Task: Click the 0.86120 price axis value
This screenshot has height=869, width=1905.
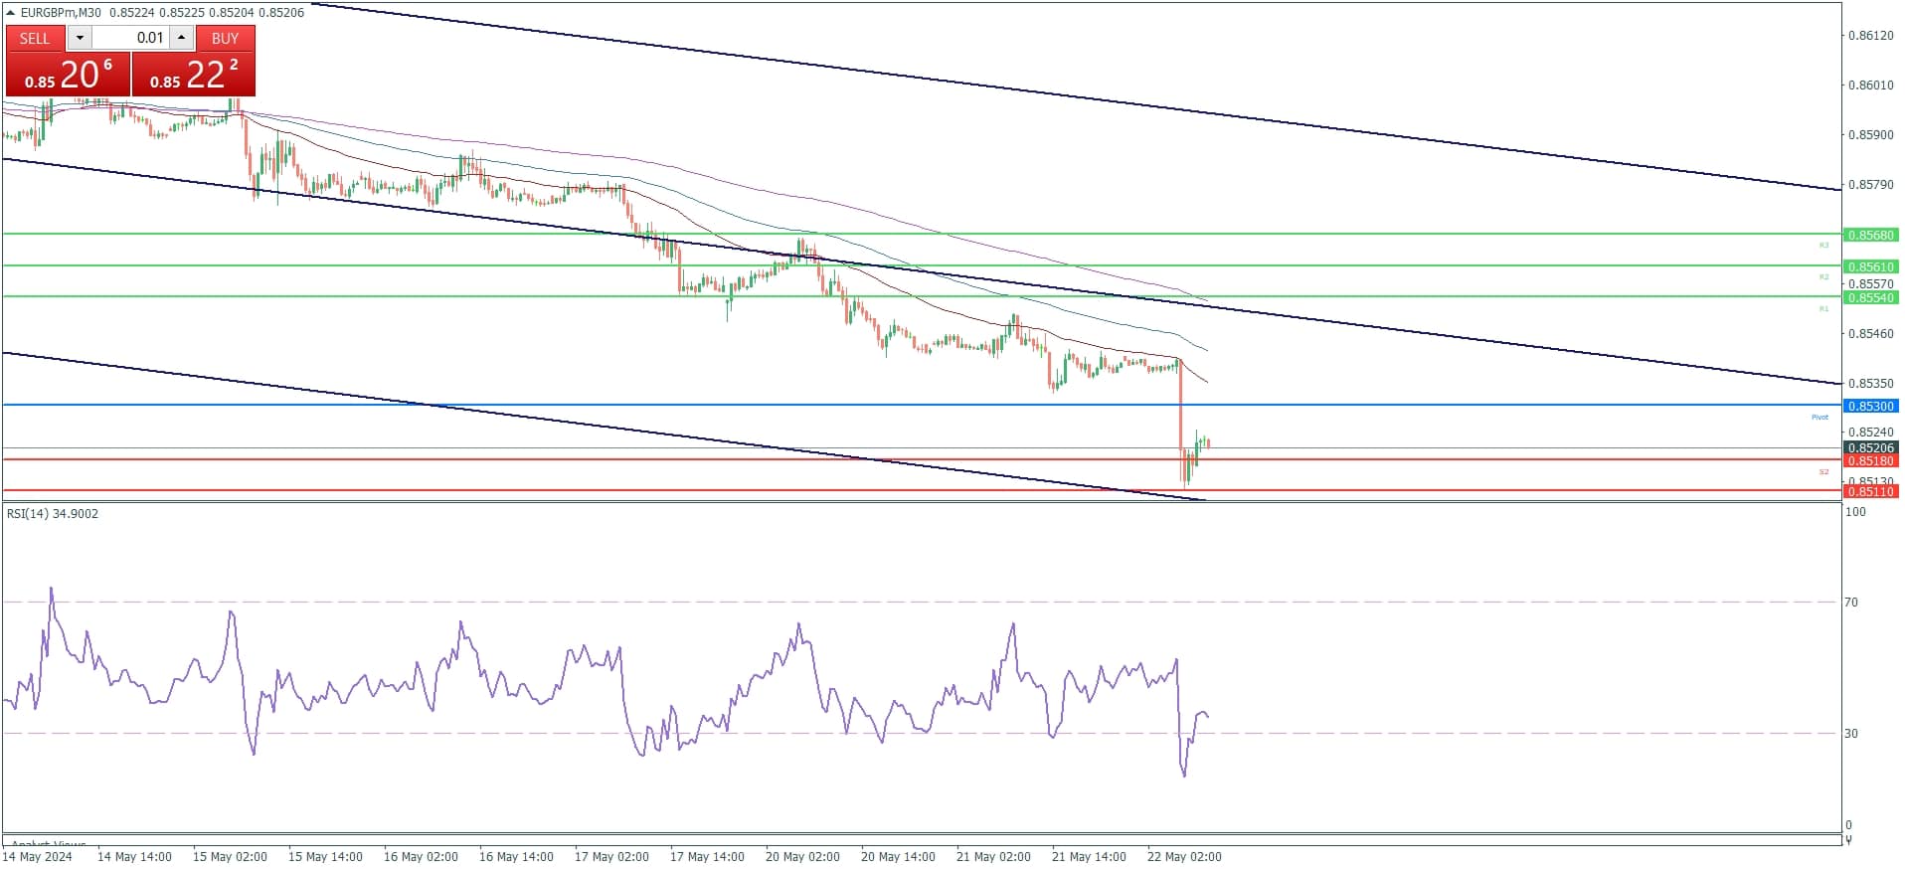Action: tap(1870, 35)
